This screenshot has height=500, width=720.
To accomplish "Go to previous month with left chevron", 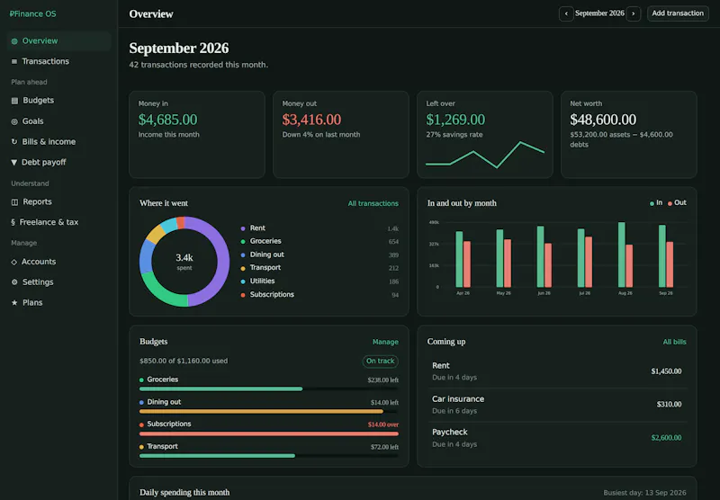I will (566, 13).
